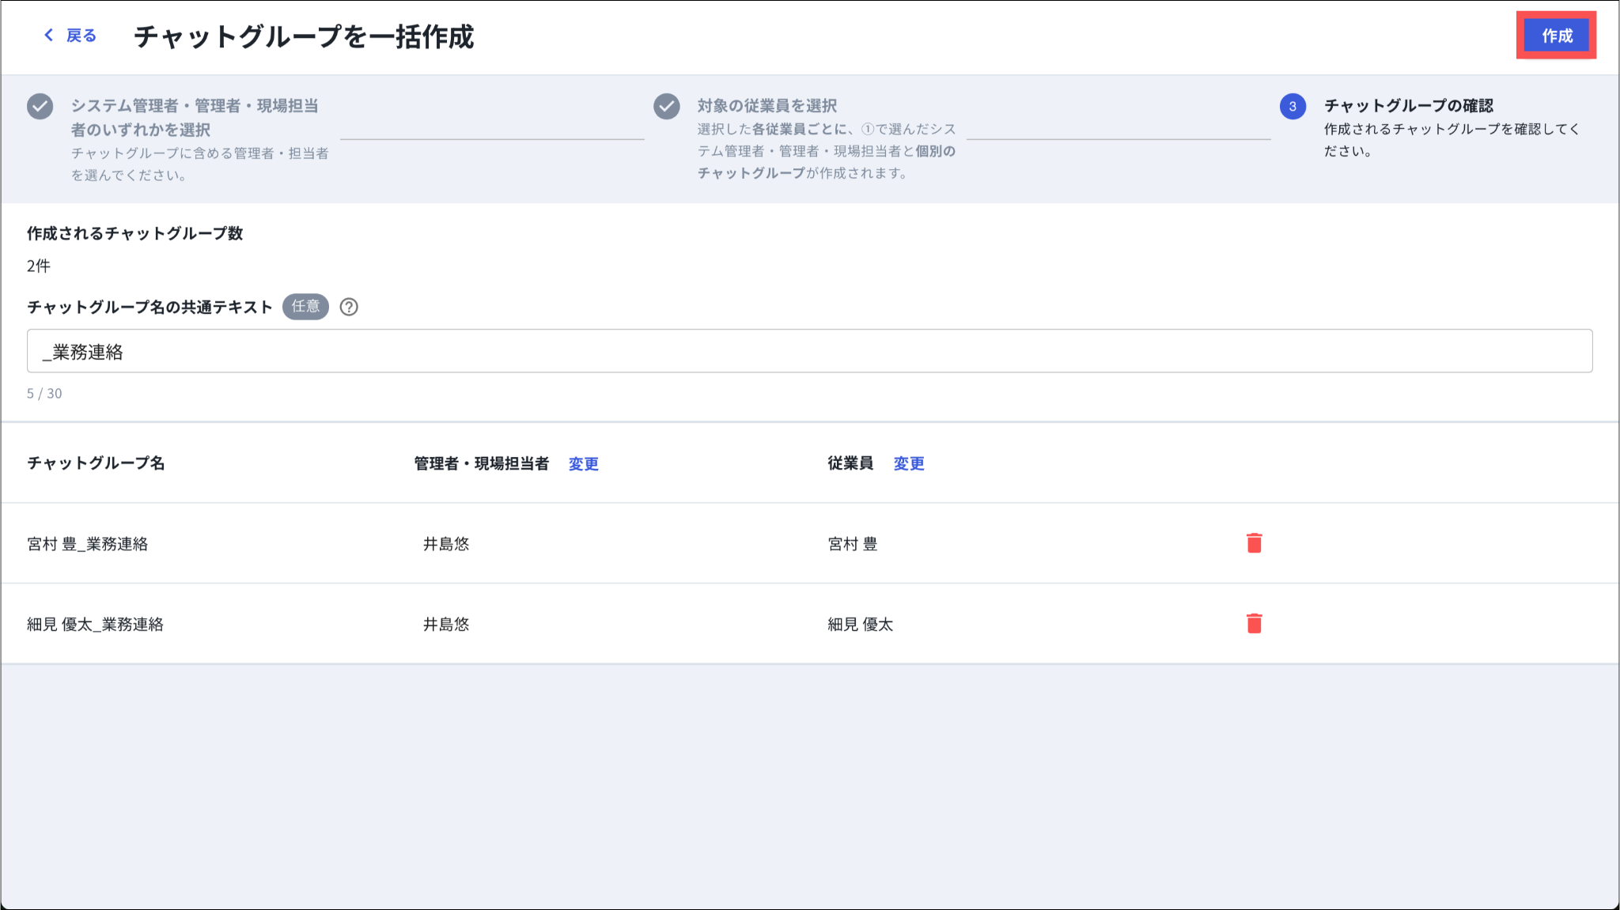1620x910 pixels.
Task: Click the 戻る back link
Action: point(81,36)
